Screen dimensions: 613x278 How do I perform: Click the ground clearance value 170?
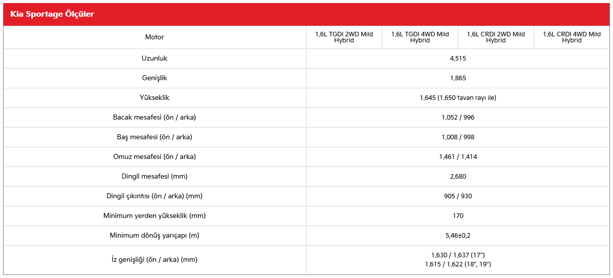coord(458,216)
